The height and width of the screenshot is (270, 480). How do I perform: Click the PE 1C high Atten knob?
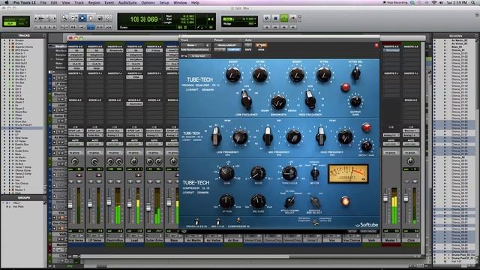(x=323, y=75)
